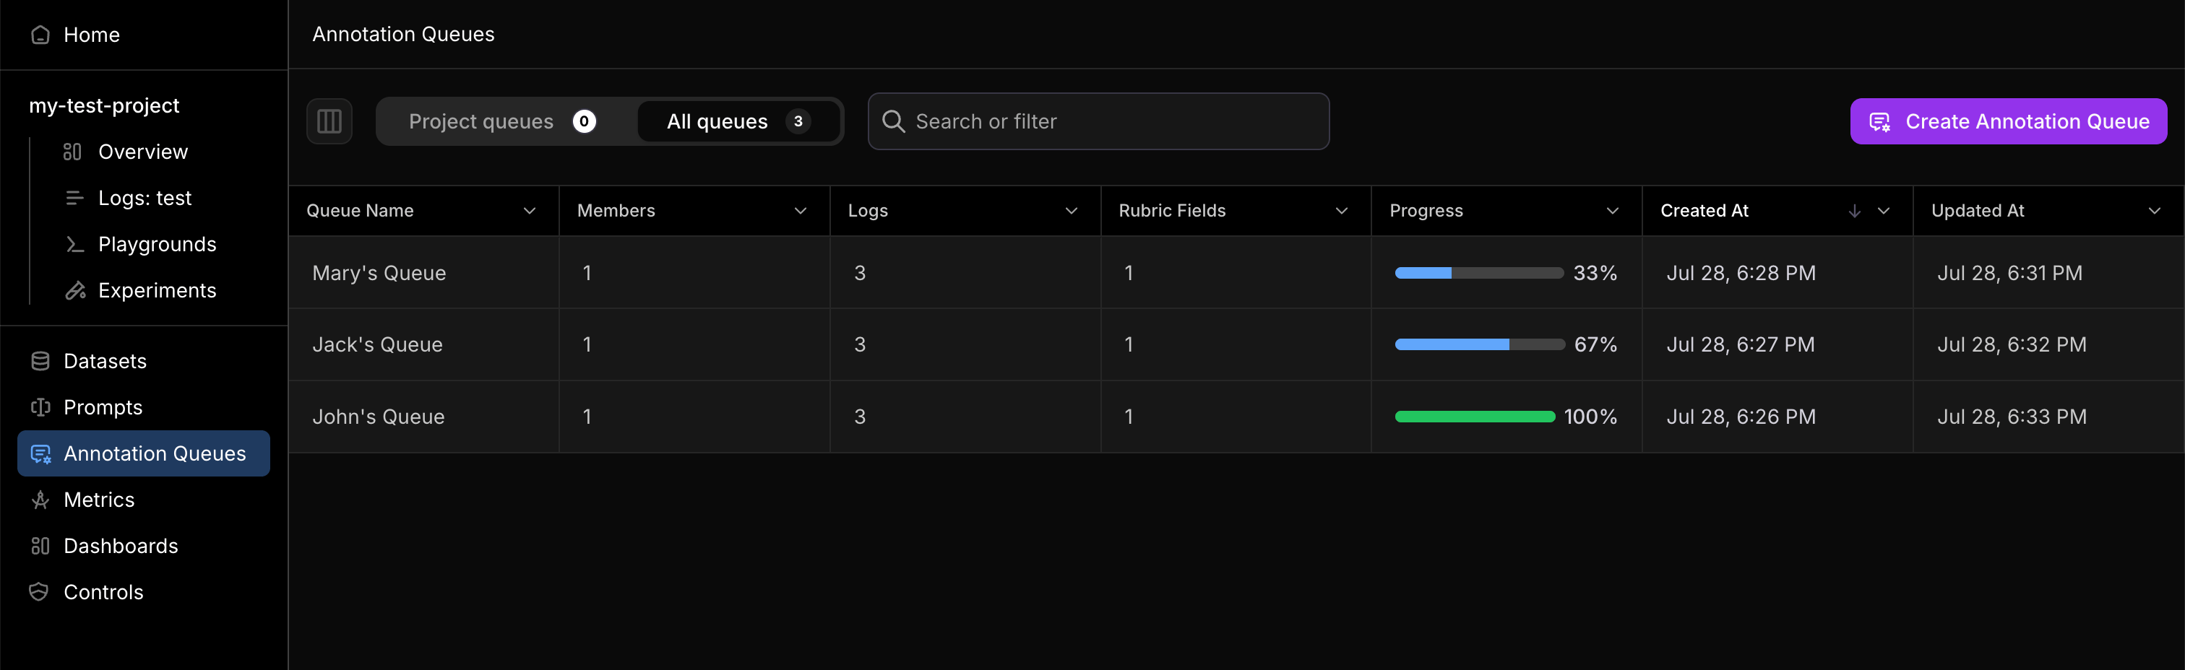Screen dimensions: 2185x670
Task: Click the Controls shield icon
Action: (x=39, y=592)
